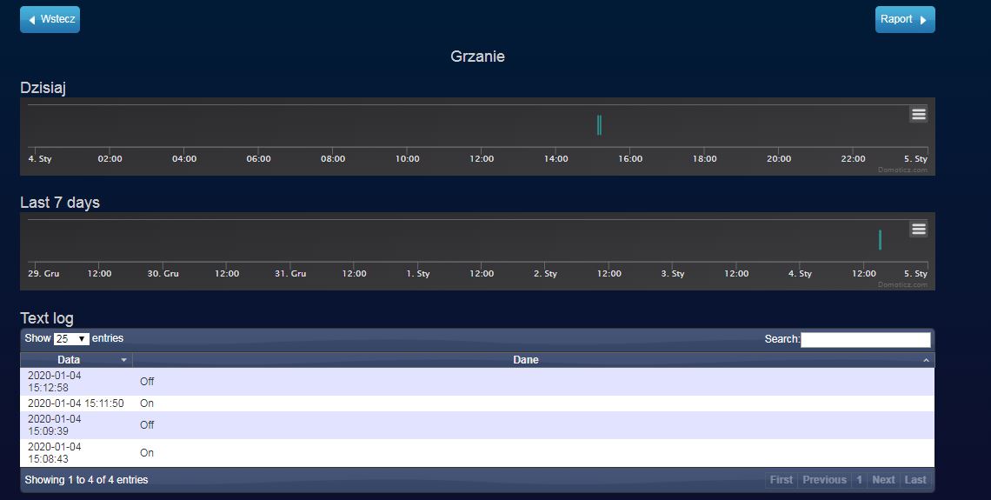Click the Next pagination button
Viewport: 991px width, 500px height.
click(x=883, y=480)
